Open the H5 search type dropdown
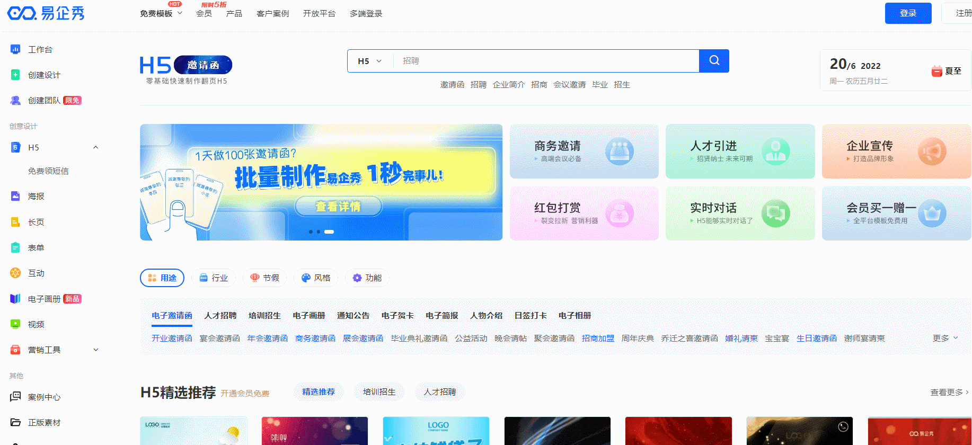Viewport: 972px width, 445px height. click(370, 61)
